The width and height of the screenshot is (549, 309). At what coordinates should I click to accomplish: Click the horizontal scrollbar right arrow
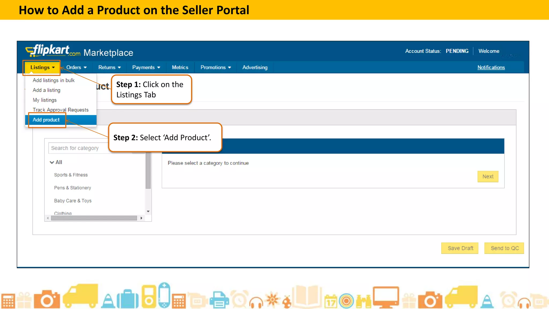coord(141,218)
